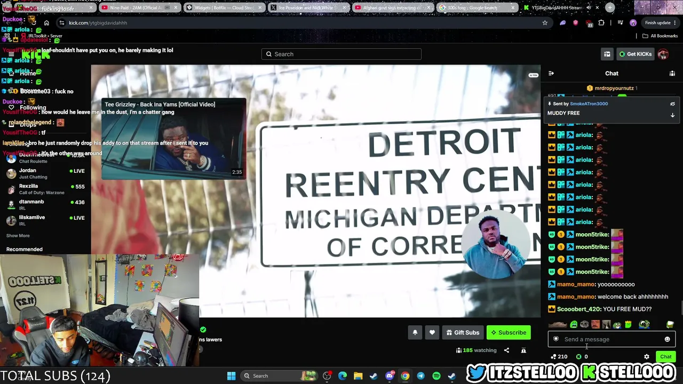The width and height of the screenshot is (683, 384).
Task: Expand the pinned message with the down arrow
Action: [672, 115]
